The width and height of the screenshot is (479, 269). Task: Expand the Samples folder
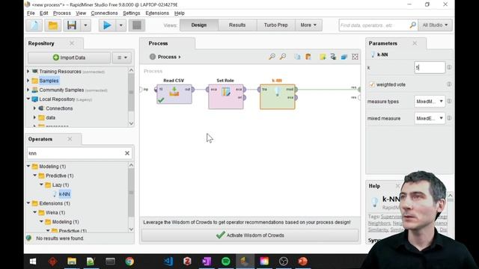(x=28, y=81)
